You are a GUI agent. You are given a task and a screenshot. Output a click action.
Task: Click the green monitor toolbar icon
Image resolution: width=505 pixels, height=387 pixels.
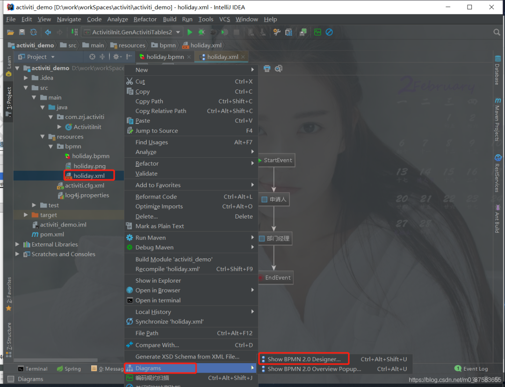(317, 32)
